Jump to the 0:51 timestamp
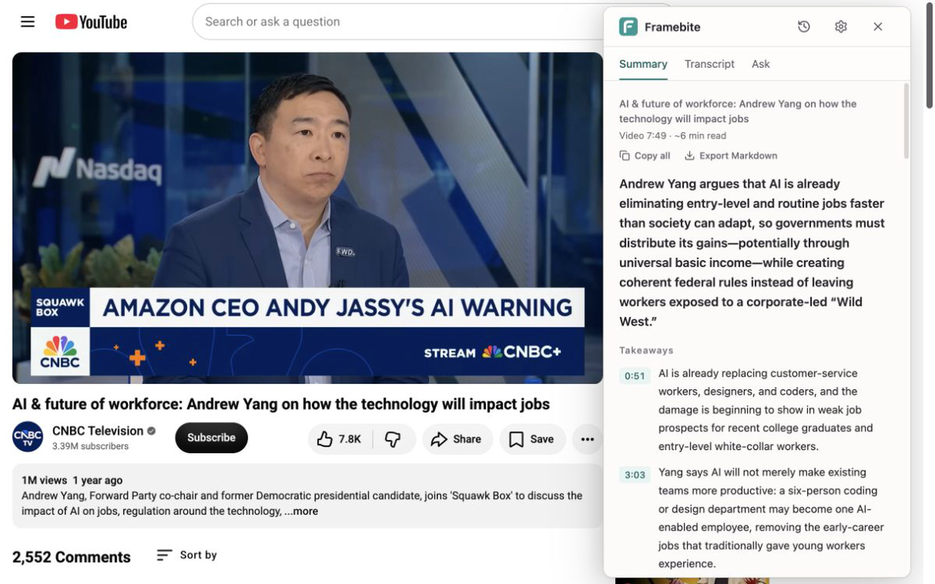Image resolution: width=935 pixels, height=584 pixels. (635, 376)
